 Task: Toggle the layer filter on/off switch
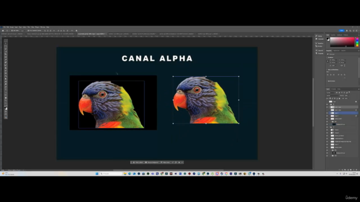pos(349,92)
